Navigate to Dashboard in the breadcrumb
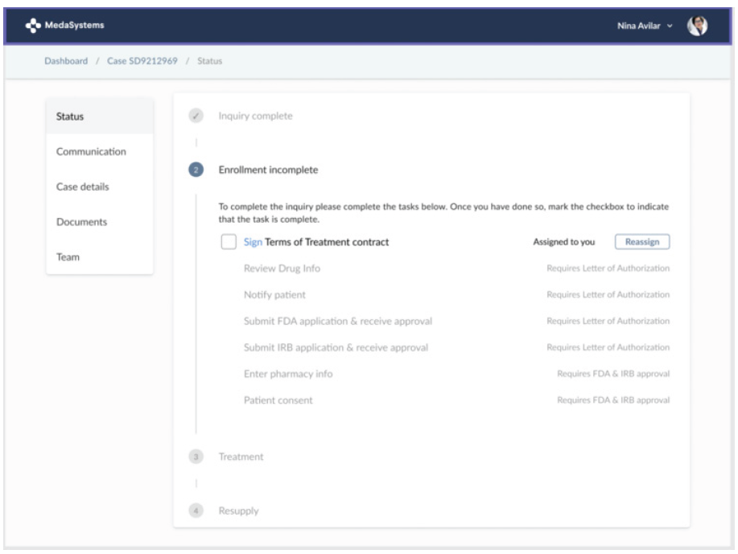 (66, 61)
